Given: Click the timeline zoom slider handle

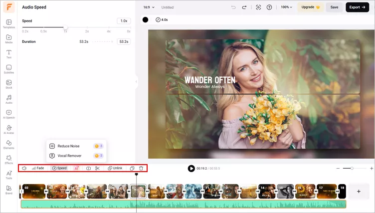Looking at the screenshot, I should pos(352,169).
